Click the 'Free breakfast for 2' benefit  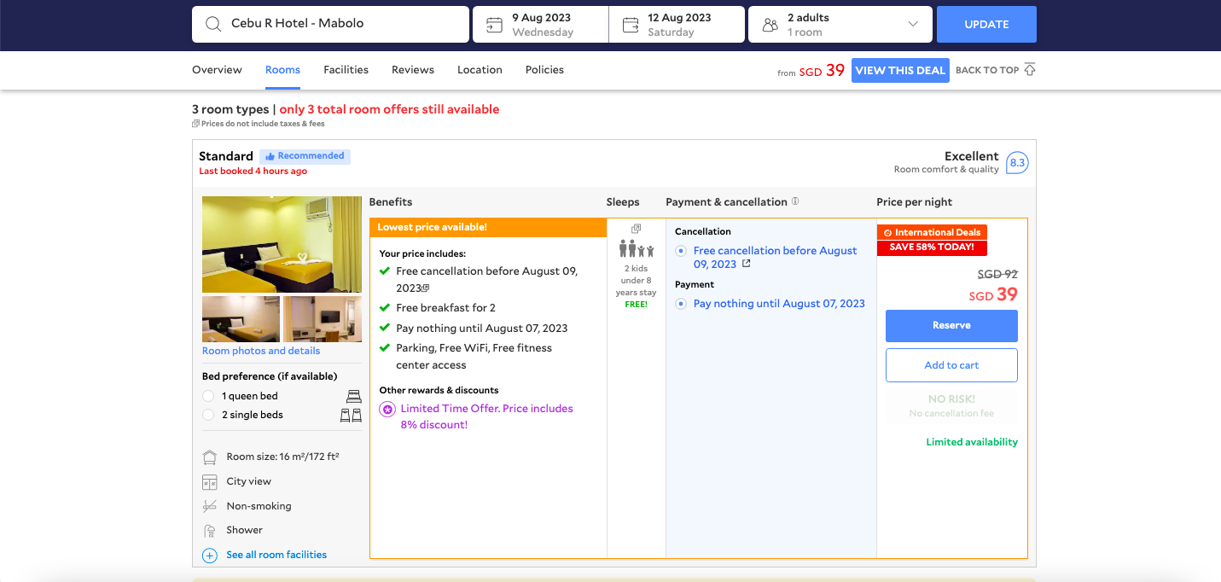click(x=445, y=308)
